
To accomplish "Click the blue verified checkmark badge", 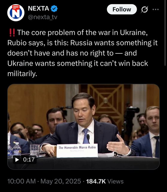I will [x=54, y=9].
